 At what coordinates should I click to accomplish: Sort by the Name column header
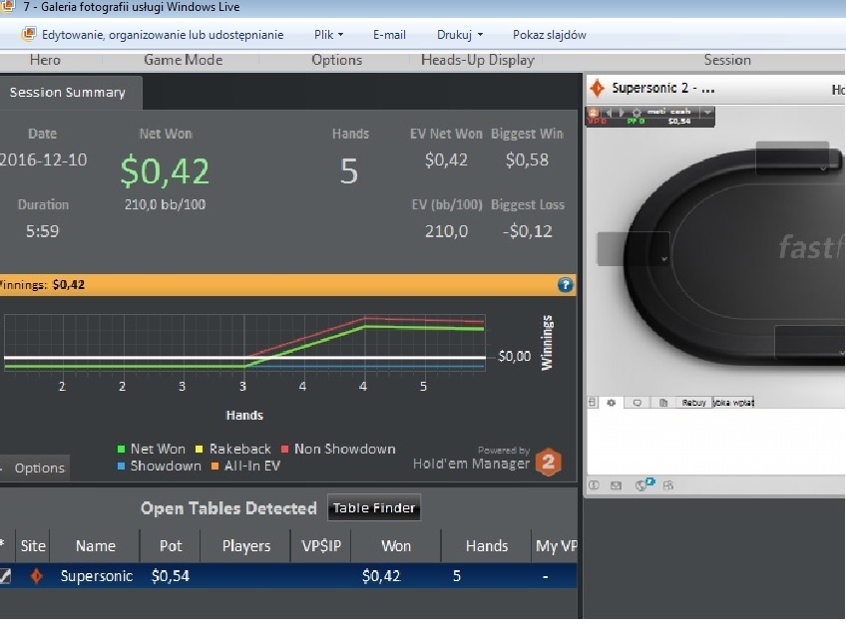(96, 546)
